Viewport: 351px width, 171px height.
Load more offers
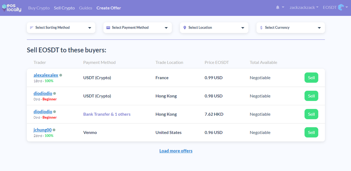point(176,151)
